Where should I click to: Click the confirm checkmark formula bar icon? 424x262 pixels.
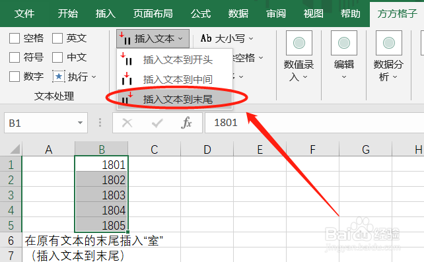pos(157,123)
